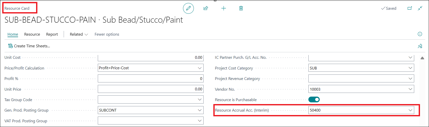Click Fewer options
The image size is (429, 127).
pos(107,34)
